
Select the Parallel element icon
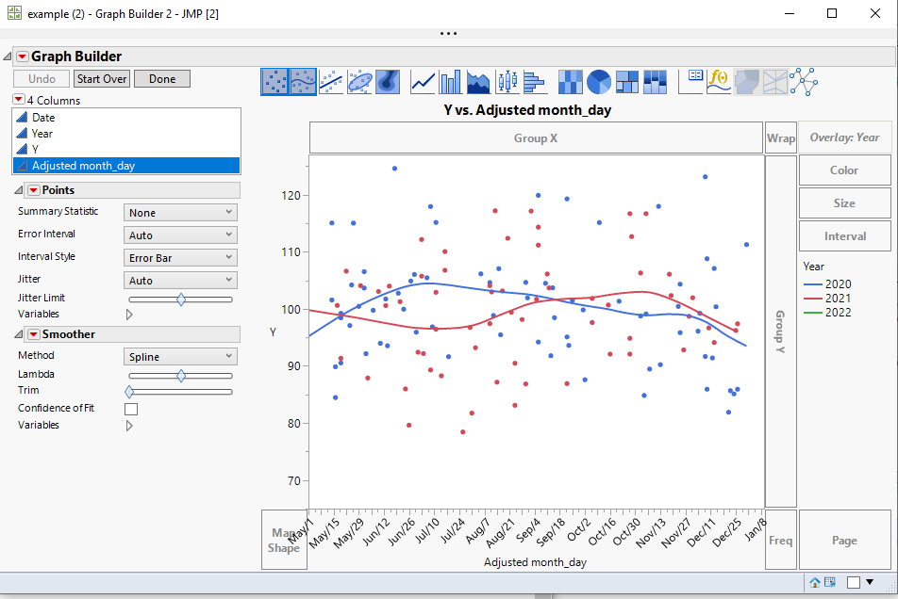[774, 82]
